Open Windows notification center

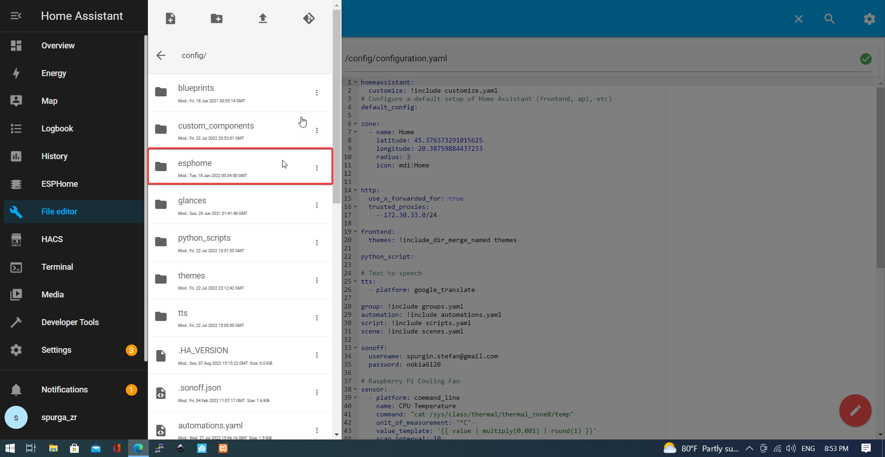point(866,448)
